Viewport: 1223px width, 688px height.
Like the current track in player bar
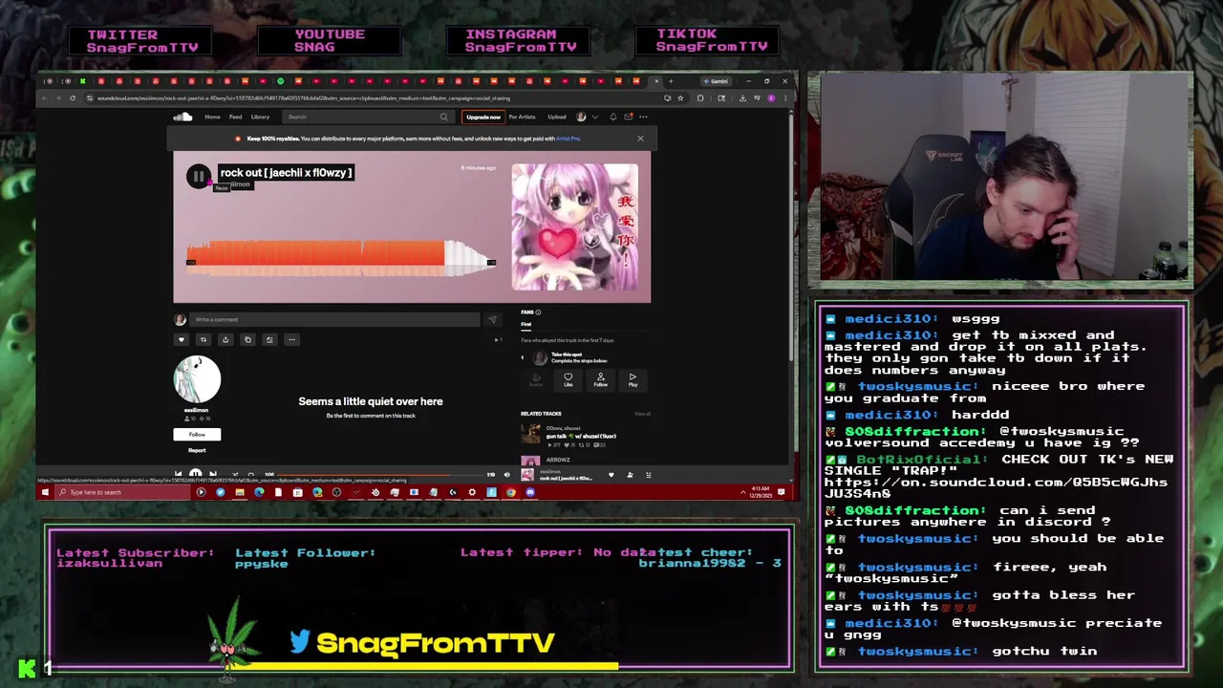[x=611, y=475]
